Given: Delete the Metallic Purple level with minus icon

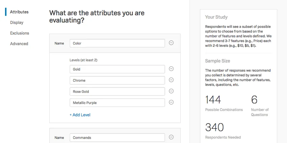Looking at the screenshot, I should point(171,102).
